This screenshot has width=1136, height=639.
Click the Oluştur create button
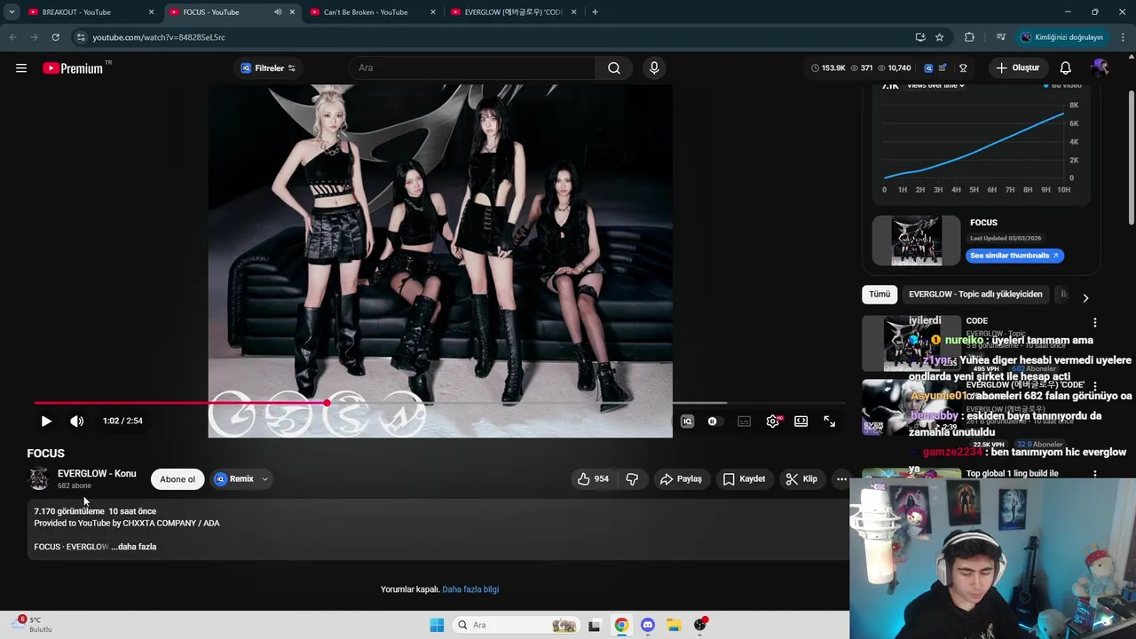(1017, 68)
